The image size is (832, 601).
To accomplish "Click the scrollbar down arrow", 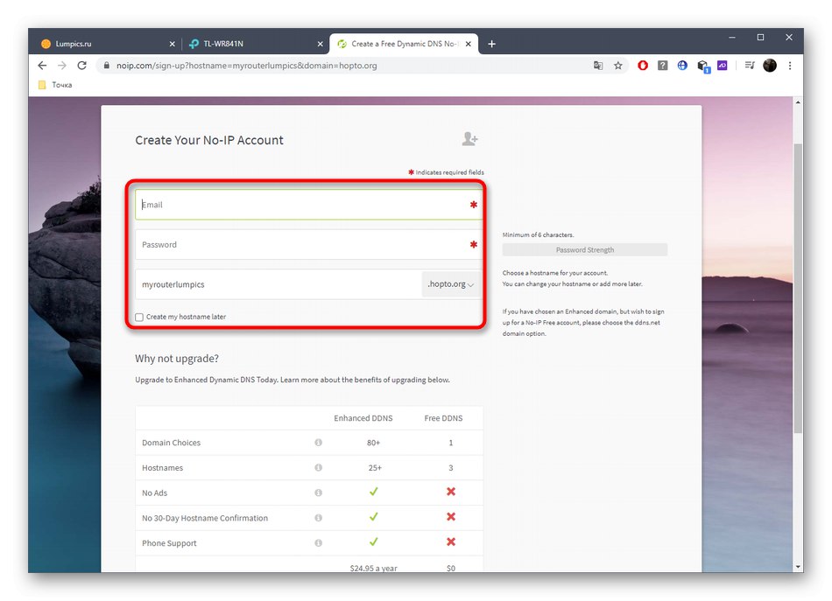I will pyautogui.click(x=798, y=567).
